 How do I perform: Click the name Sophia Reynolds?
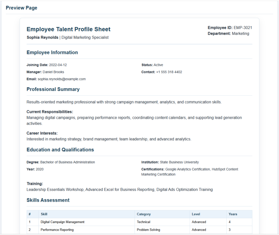pyautogui.click(x=43, y=37)
